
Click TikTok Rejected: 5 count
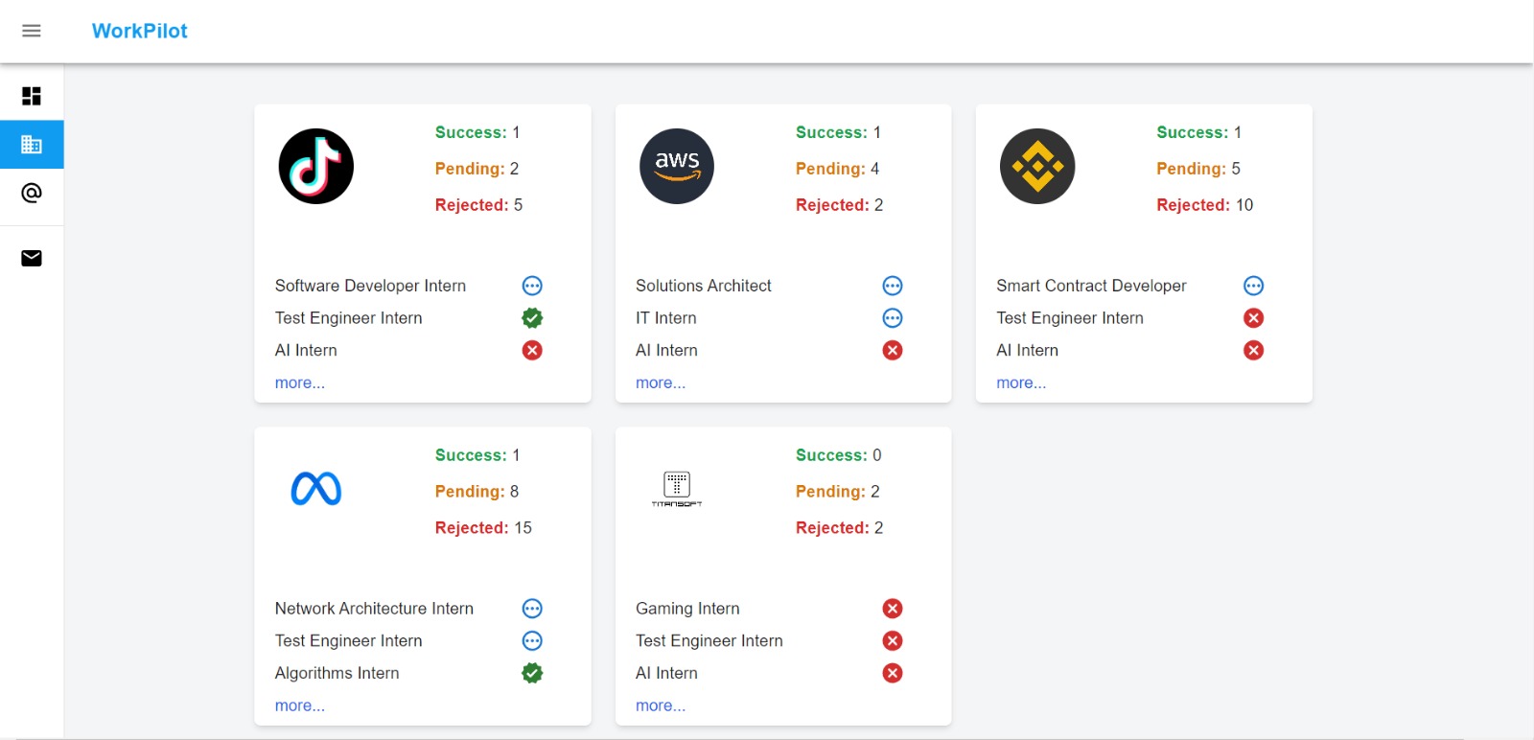(x=478, y=205)
